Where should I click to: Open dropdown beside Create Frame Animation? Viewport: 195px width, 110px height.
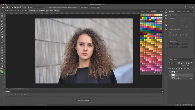tap(91, 101)
